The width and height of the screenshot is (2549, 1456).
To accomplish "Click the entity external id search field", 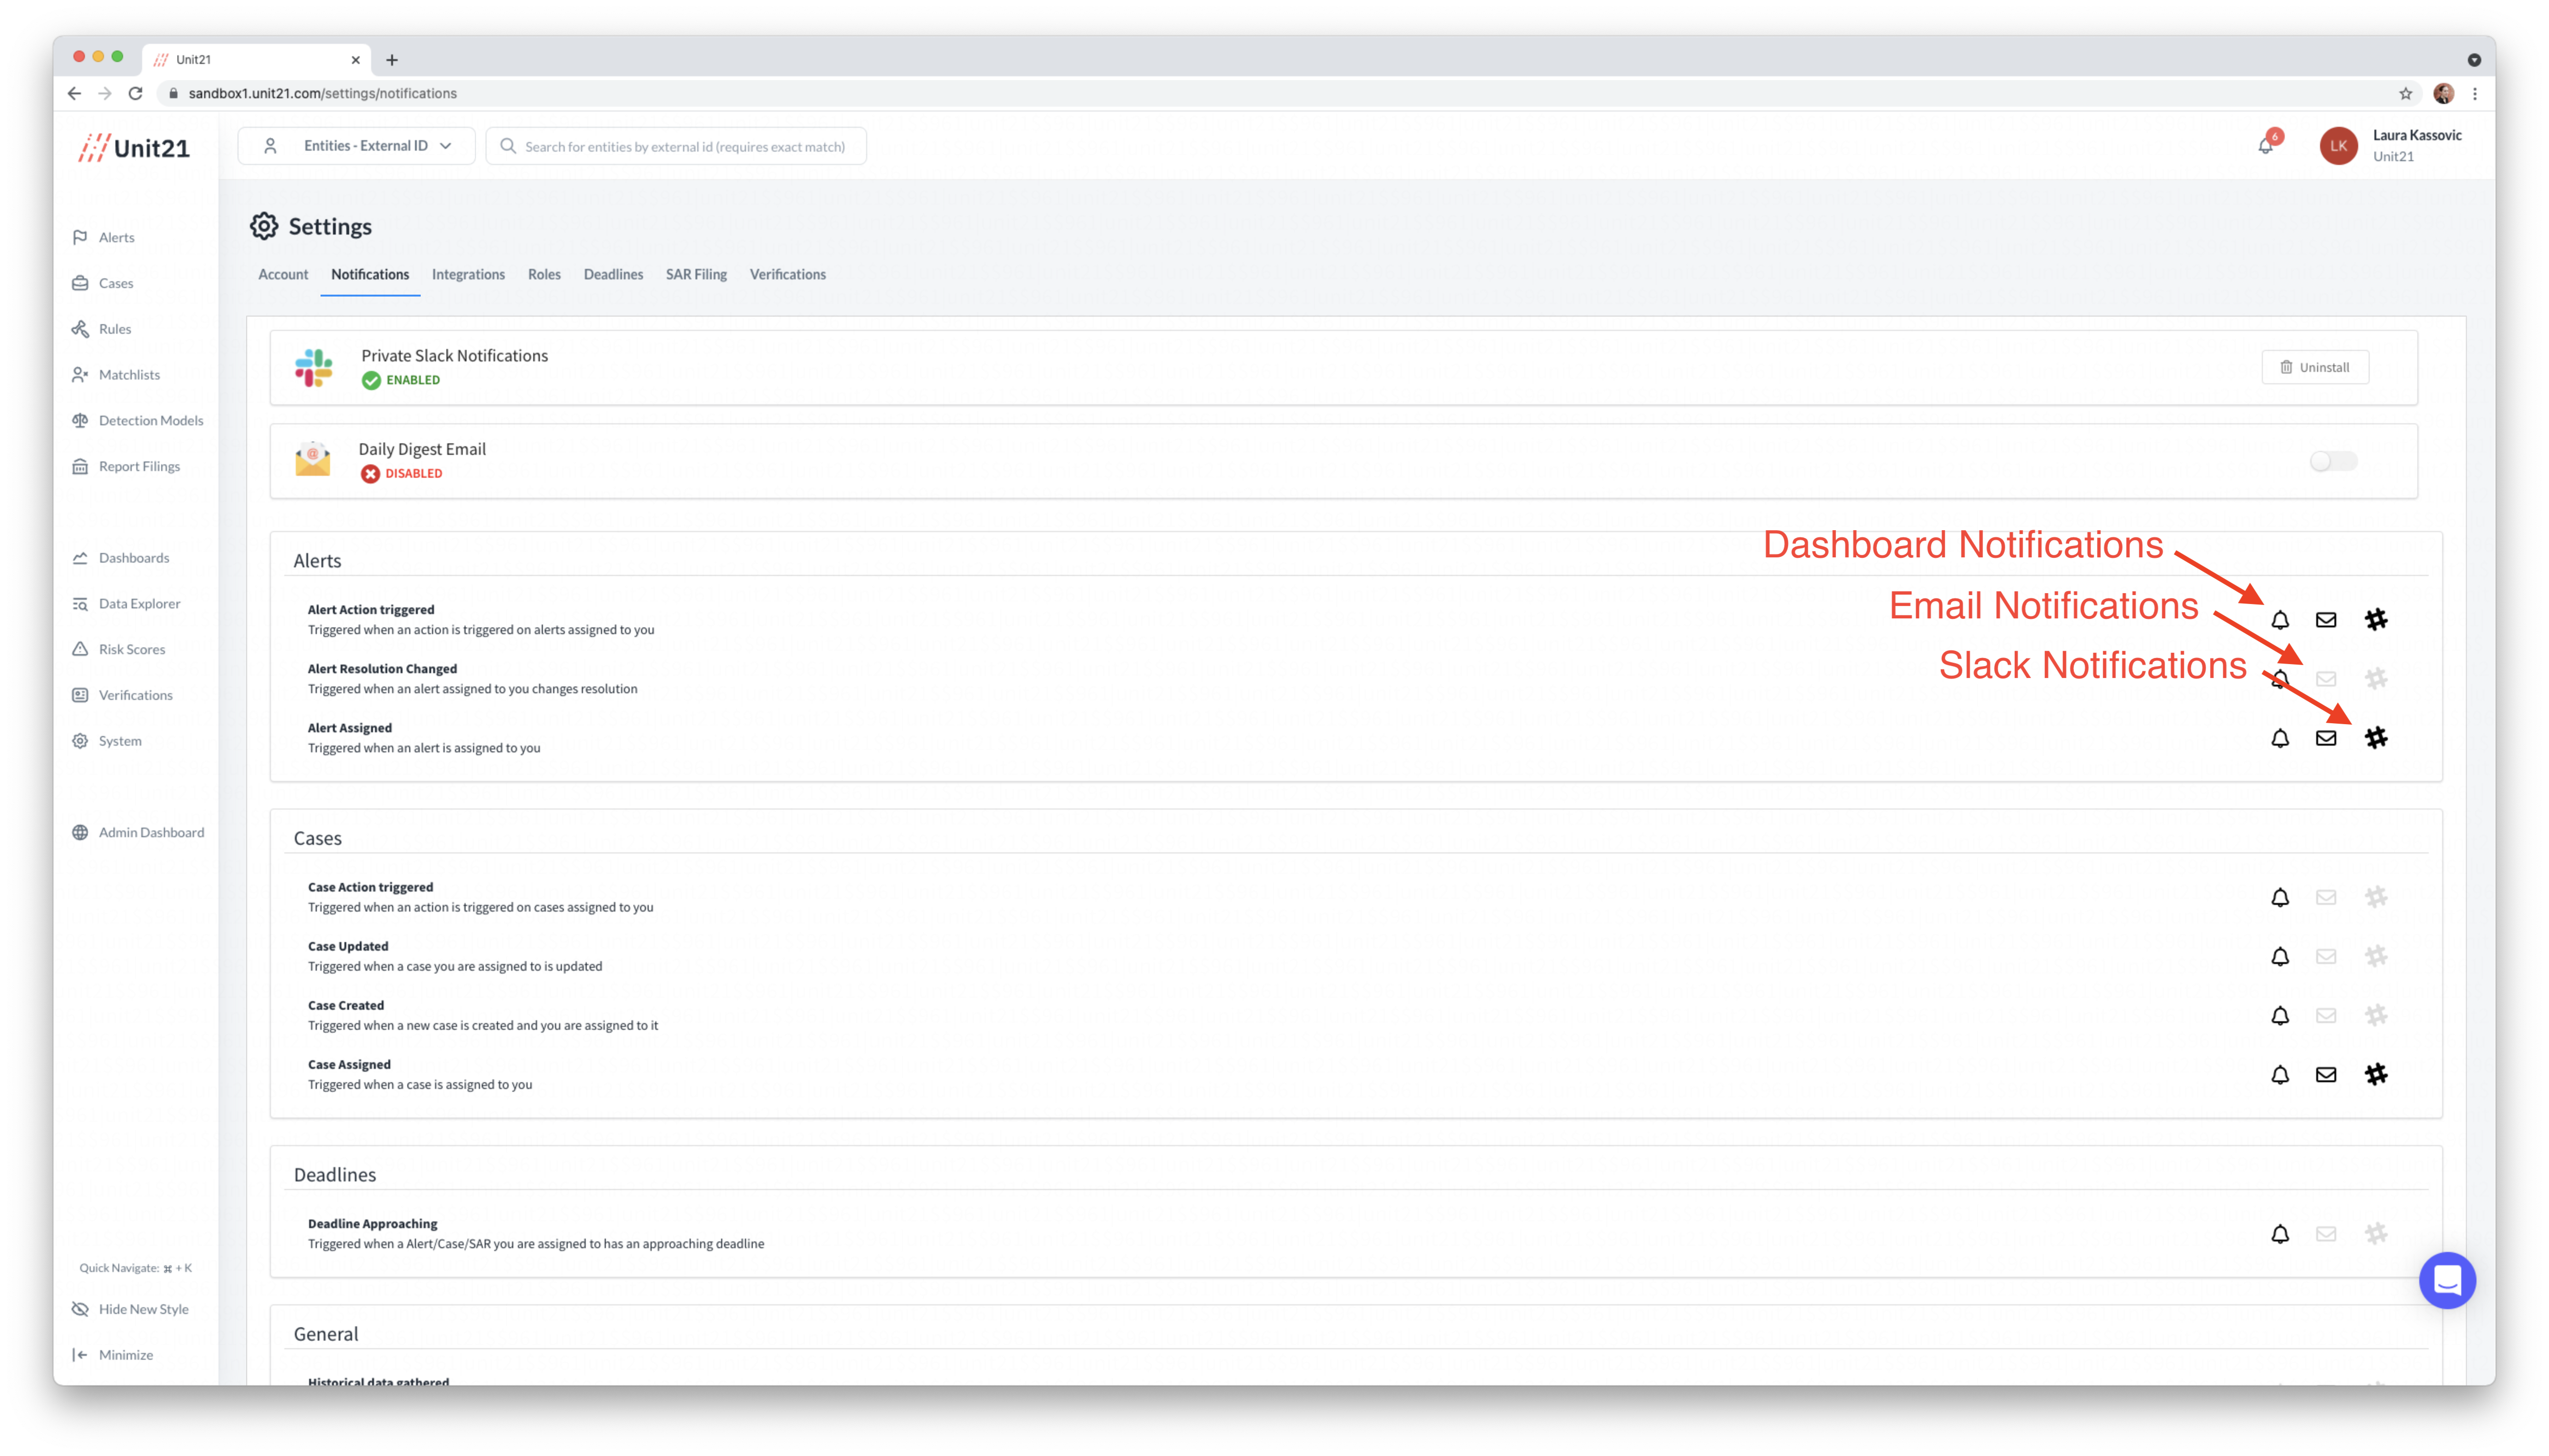I will click(684, 146).
